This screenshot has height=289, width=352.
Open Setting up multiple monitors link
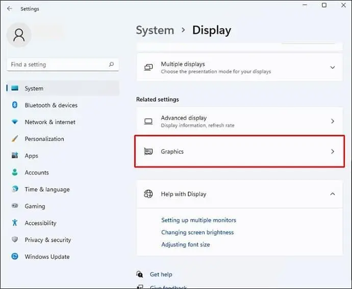[198, 220]
